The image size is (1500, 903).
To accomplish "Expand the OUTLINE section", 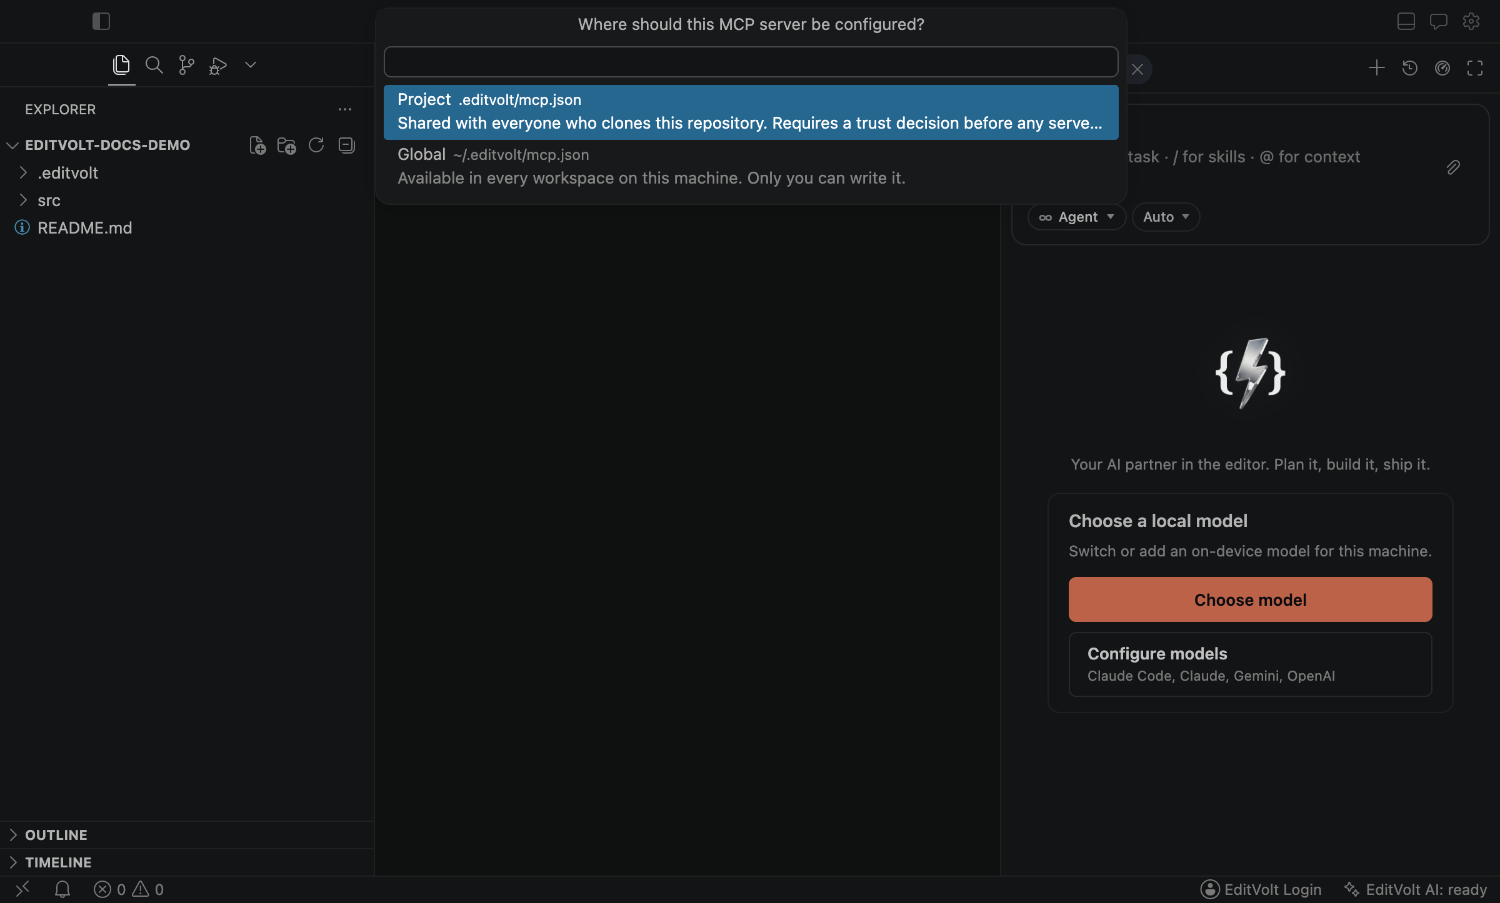I will [12, 835].
